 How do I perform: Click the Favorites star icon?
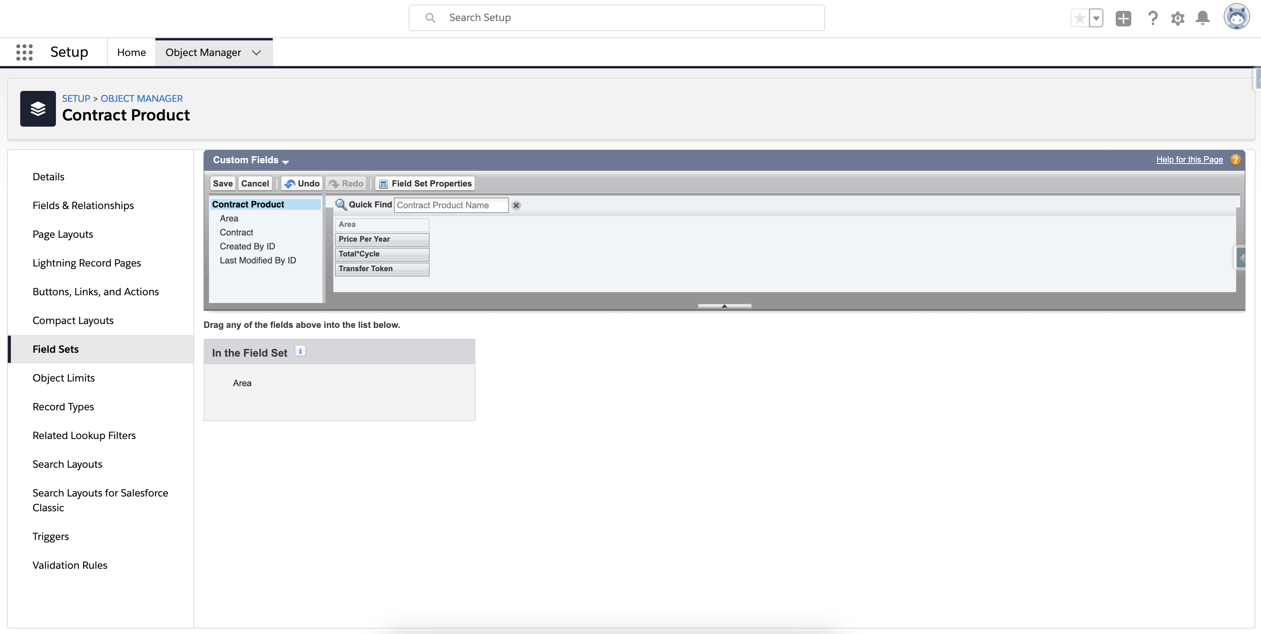[x=1080, y=19]
